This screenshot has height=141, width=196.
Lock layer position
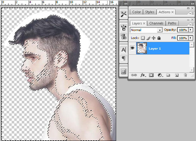[153, 38]
